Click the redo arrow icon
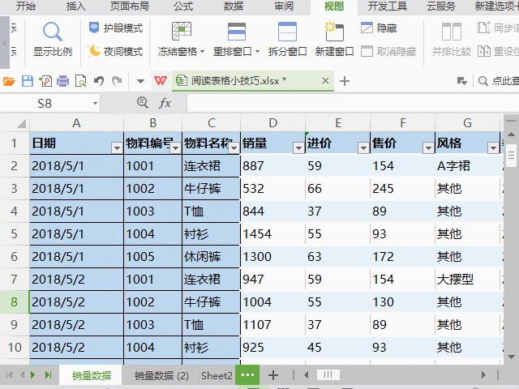The height and width of the screenshot is (389, 519). pyautogui.click(x=117, y=81)
